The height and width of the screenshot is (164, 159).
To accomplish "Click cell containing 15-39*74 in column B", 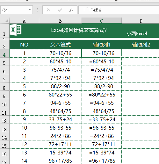I will pyautogui.click(x=60, y=153).
